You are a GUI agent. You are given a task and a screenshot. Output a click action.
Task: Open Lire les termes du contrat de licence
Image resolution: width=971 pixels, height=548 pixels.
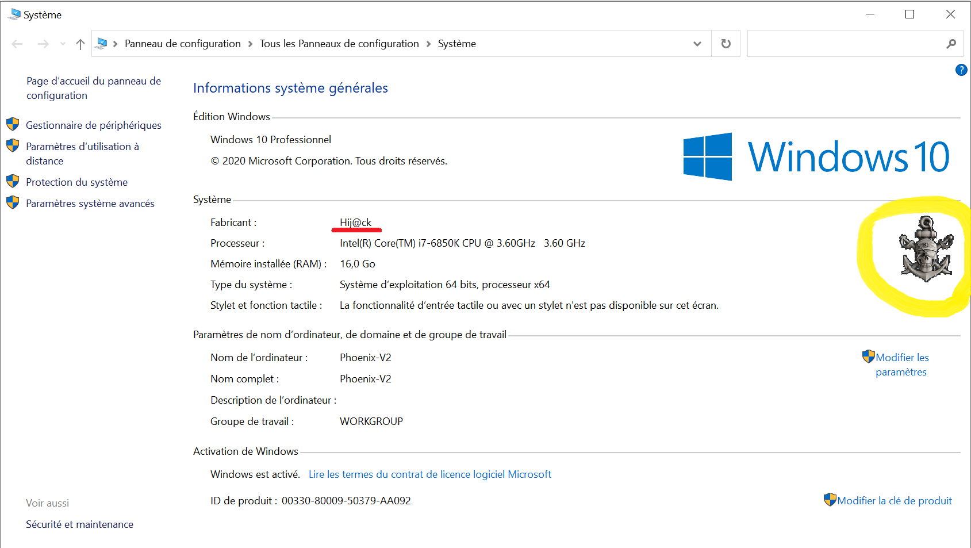430,474
